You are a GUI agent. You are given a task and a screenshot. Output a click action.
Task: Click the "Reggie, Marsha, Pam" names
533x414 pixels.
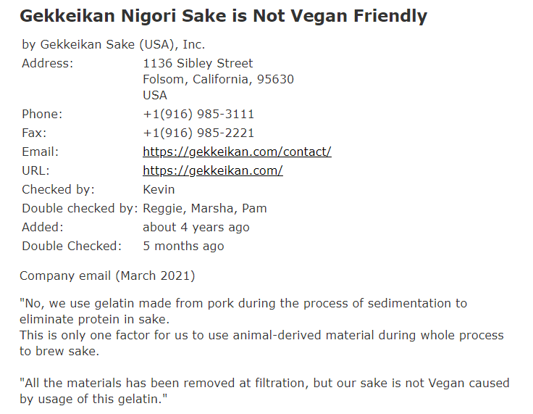point(205,208)
